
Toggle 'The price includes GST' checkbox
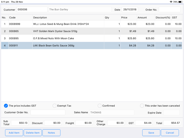[6, 106]
